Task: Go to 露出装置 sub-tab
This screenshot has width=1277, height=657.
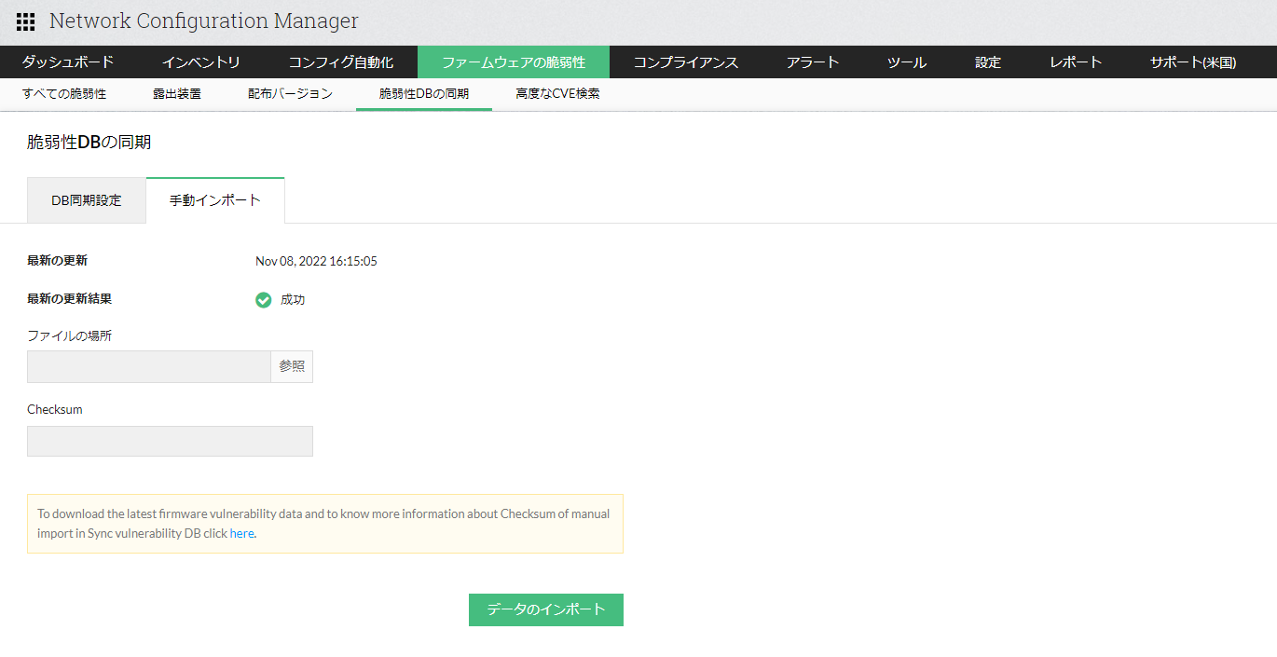Action: coord(177,94)
